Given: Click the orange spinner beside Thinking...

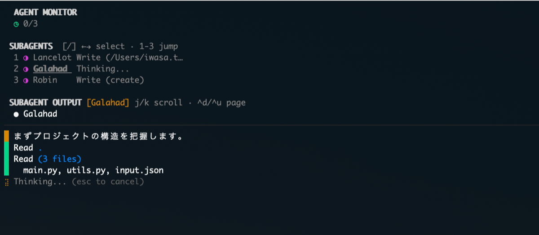Looking at the screenshot, I should [x=7, y=182].
